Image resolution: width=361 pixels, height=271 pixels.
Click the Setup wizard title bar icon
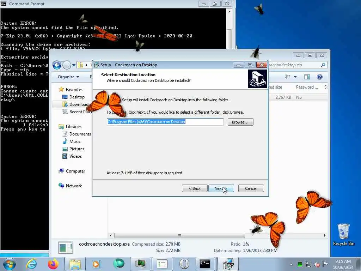coord(96,65)
